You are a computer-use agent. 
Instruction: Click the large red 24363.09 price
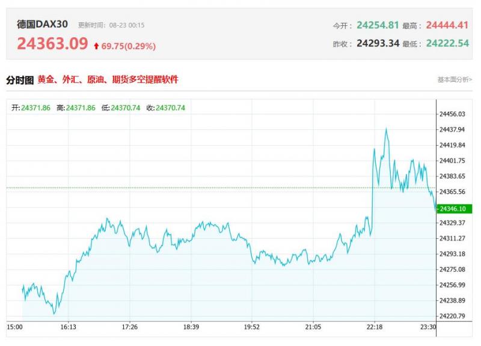[x=52, y=44]
